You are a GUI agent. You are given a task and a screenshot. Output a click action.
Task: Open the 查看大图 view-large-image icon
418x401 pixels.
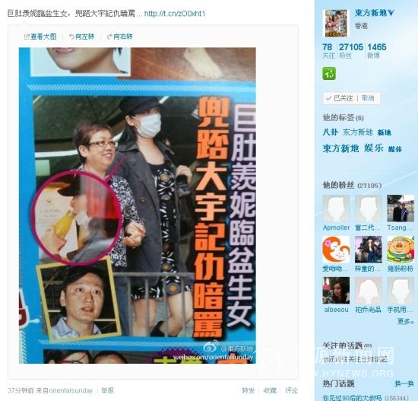click(x=27, y=37)
